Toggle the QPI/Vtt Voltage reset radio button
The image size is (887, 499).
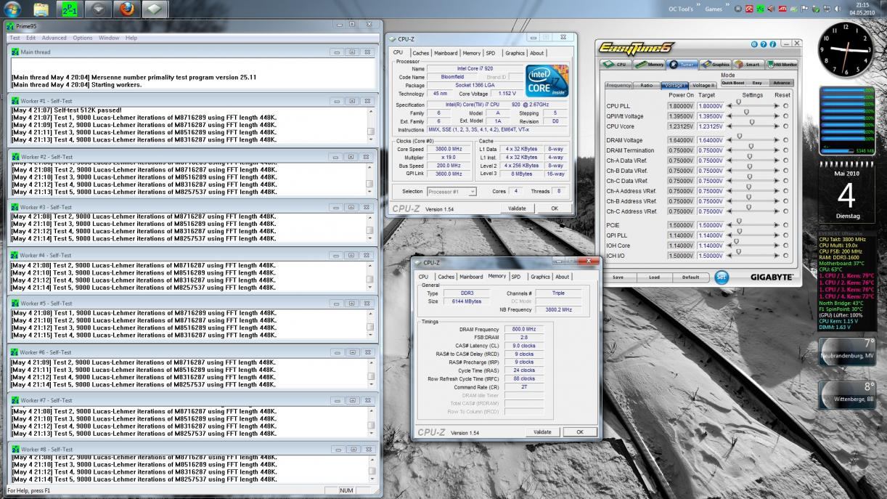tap(785, 115)
